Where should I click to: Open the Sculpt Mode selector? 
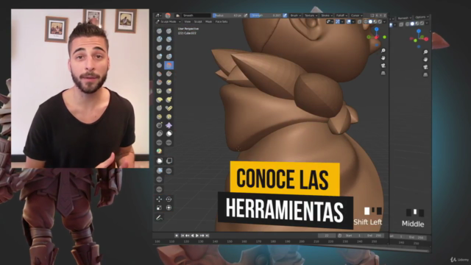click(169, 21)
